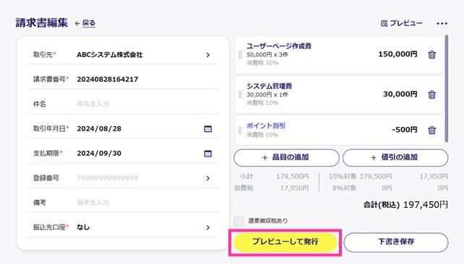Save as draft with 下書き保存
Viewport: 464px width, 264px height.
[x=396, y=242]
